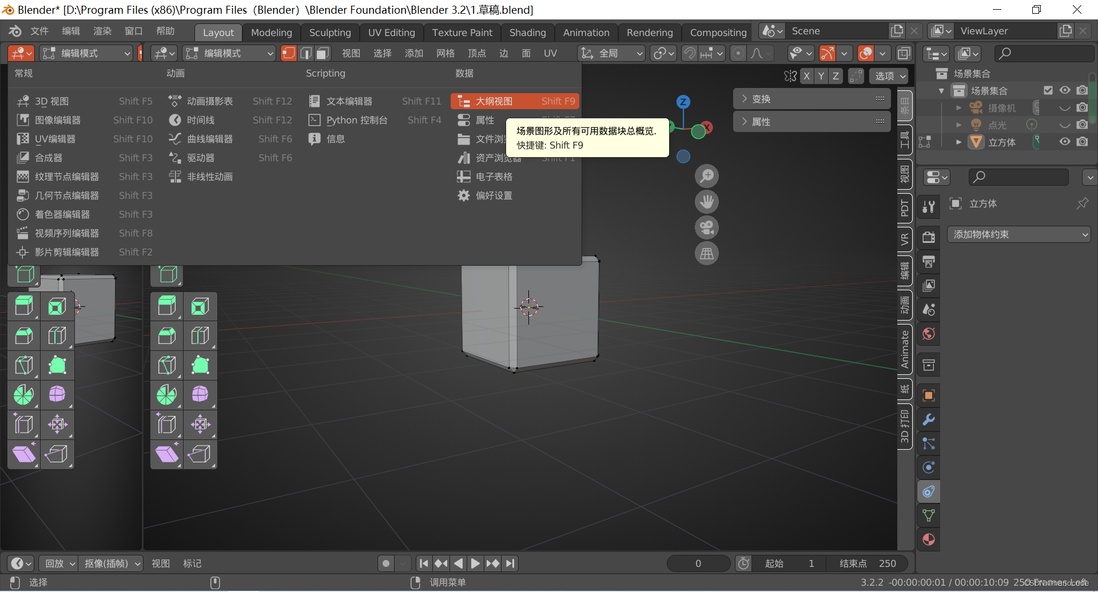
Task: Click 结束点 field value 250
Action: pos(868,563)
